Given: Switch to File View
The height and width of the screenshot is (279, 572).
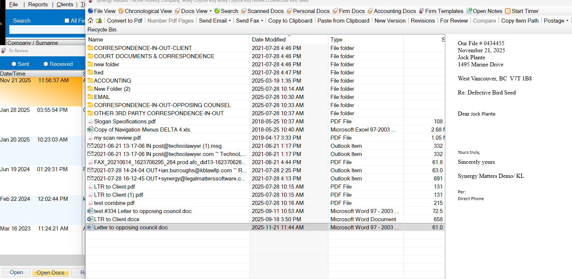Looking at the screenshot, I should click(102, 11).
